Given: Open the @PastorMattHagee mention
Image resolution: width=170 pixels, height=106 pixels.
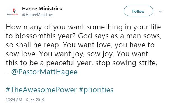Looking at the screenshot, I should [x=45, y=72].
